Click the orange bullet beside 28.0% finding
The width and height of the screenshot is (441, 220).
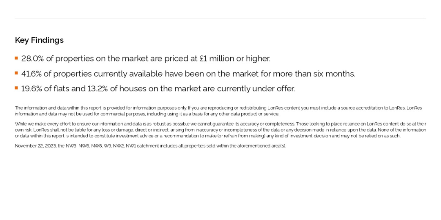[x=16, y=58]
